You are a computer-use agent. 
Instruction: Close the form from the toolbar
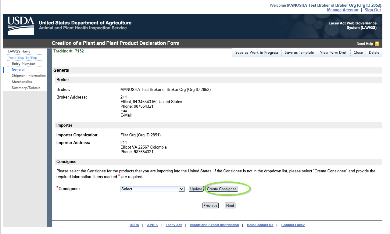358,52
